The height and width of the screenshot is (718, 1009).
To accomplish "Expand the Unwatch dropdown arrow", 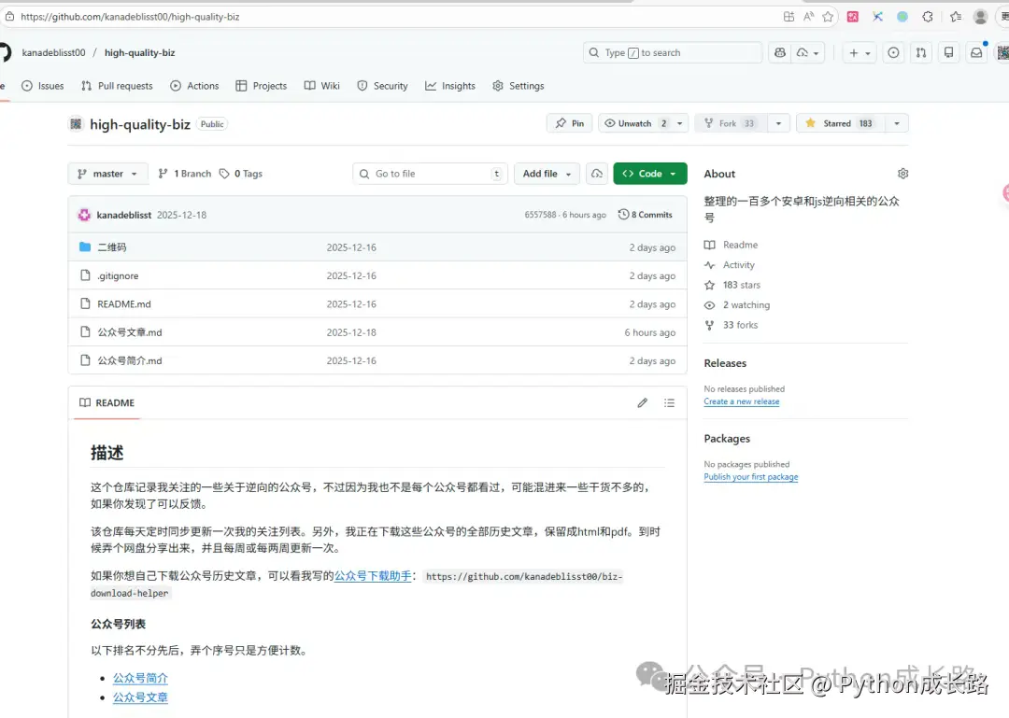I will [x=679, y=123].
